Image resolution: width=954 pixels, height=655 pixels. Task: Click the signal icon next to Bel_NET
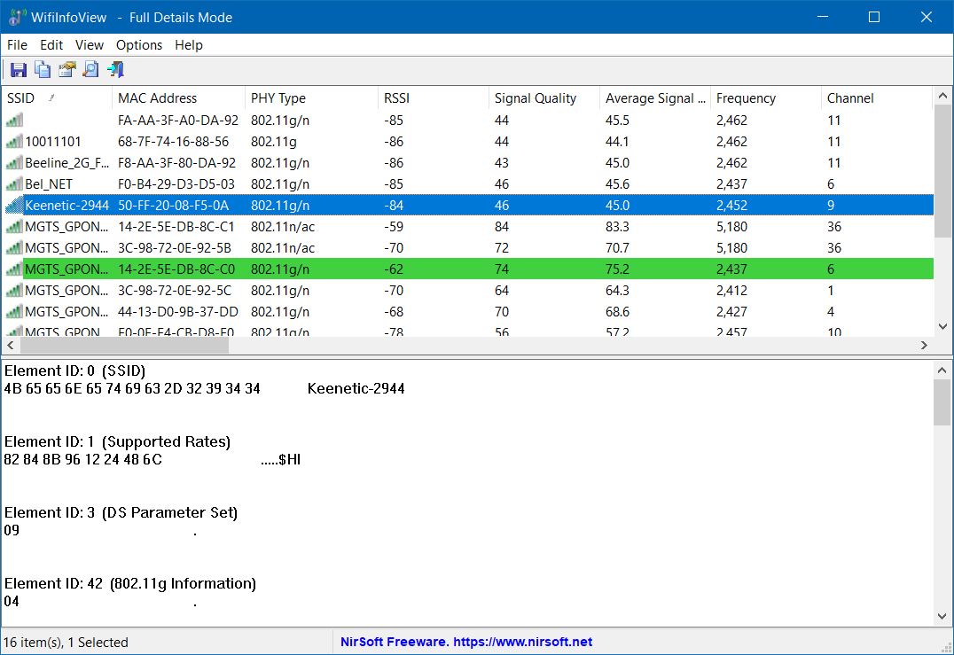14,184
